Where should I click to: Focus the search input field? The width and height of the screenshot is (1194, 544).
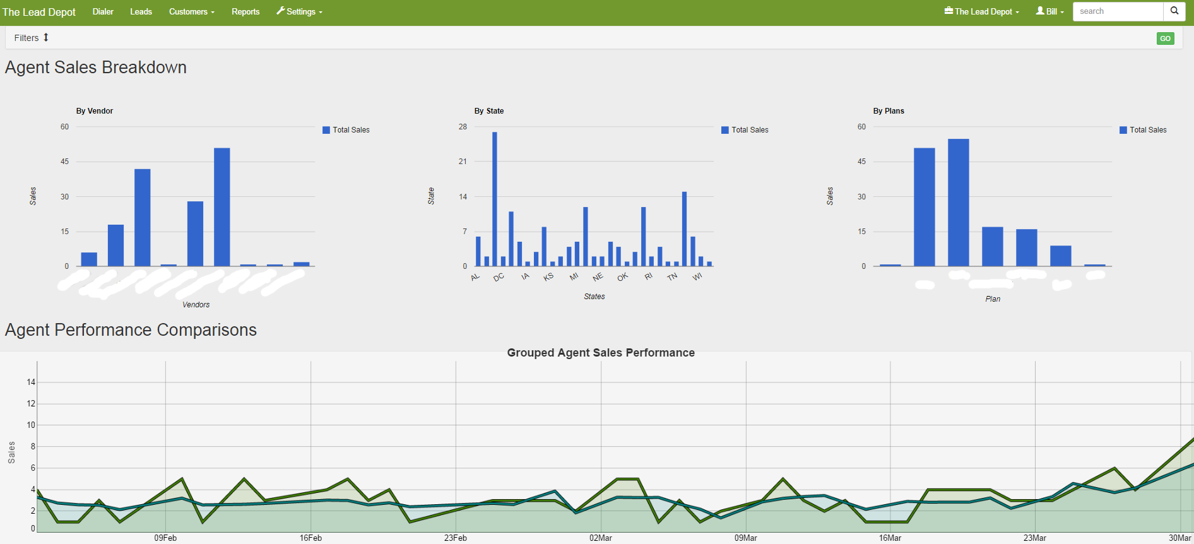tap(1118, 11)
